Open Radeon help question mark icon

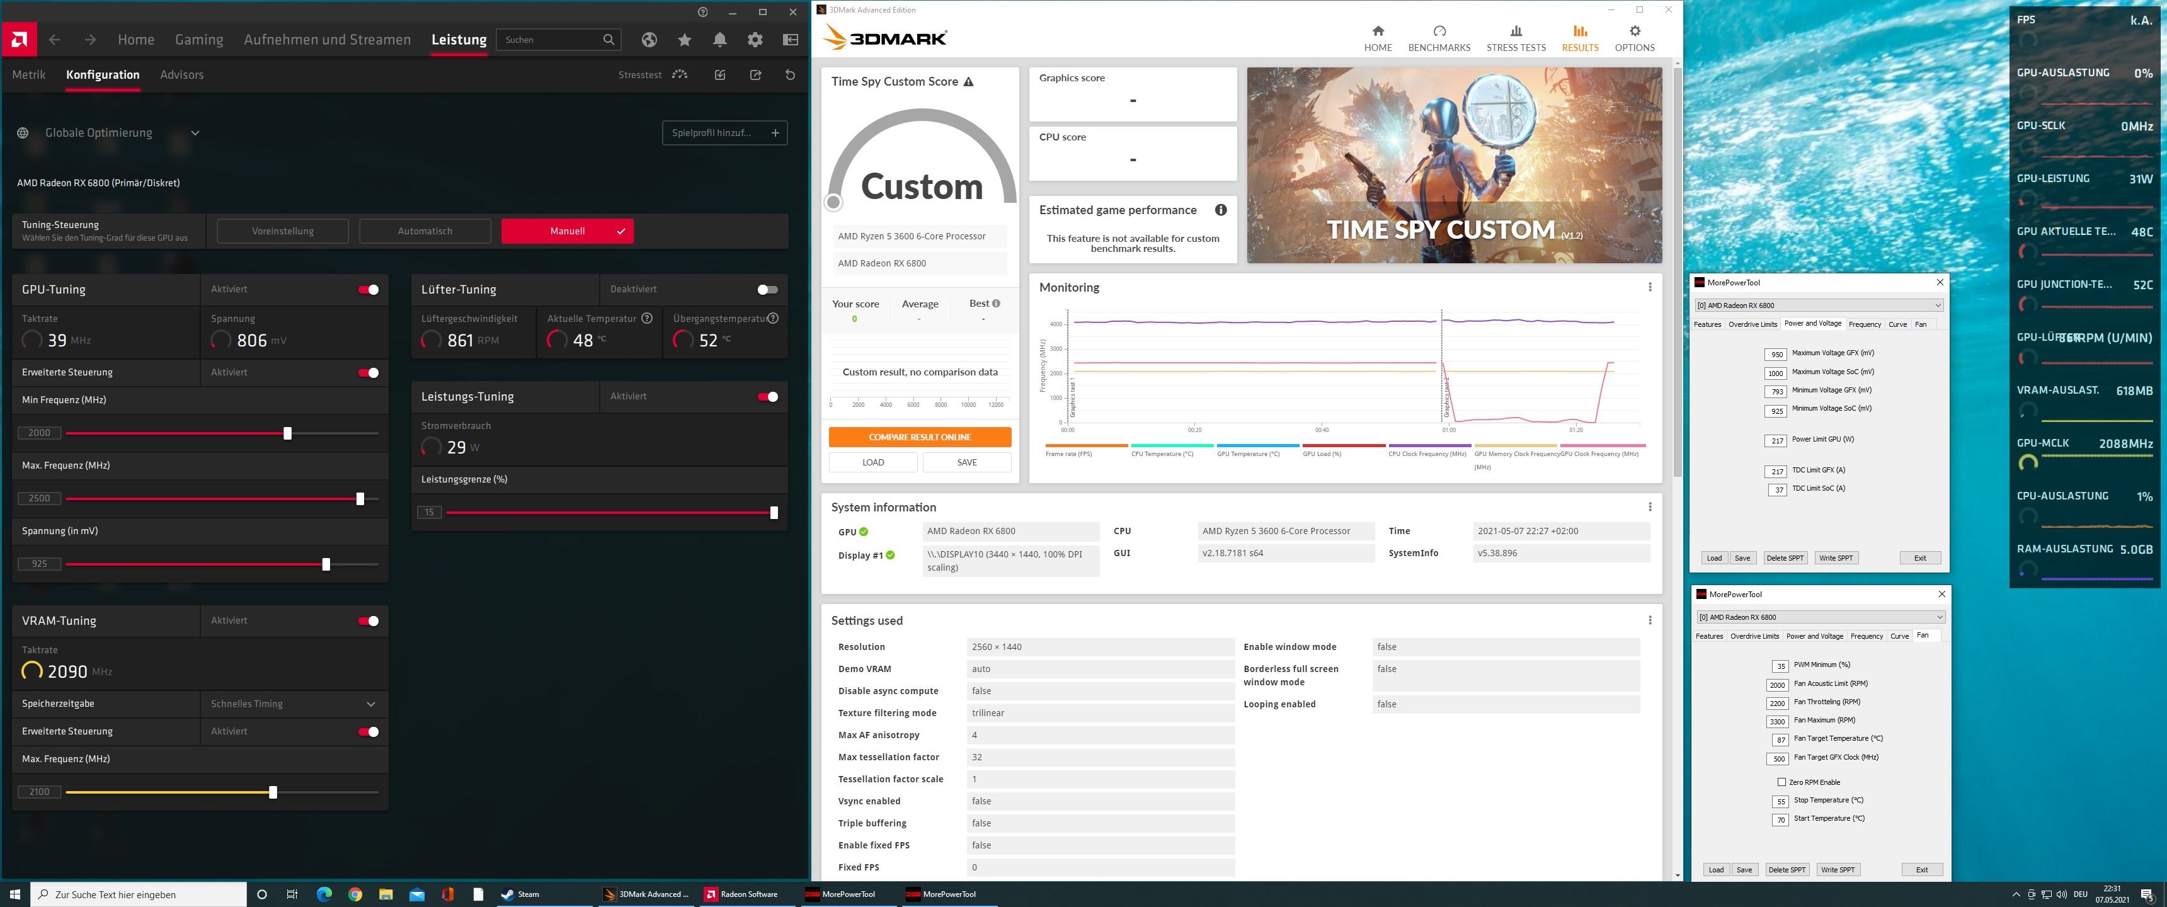(x=702, y=12)
